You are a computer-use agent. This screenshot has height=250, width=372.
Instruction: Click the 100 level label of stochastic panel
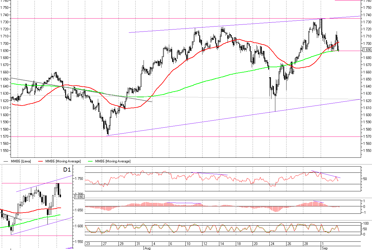(x=366, y=223)
